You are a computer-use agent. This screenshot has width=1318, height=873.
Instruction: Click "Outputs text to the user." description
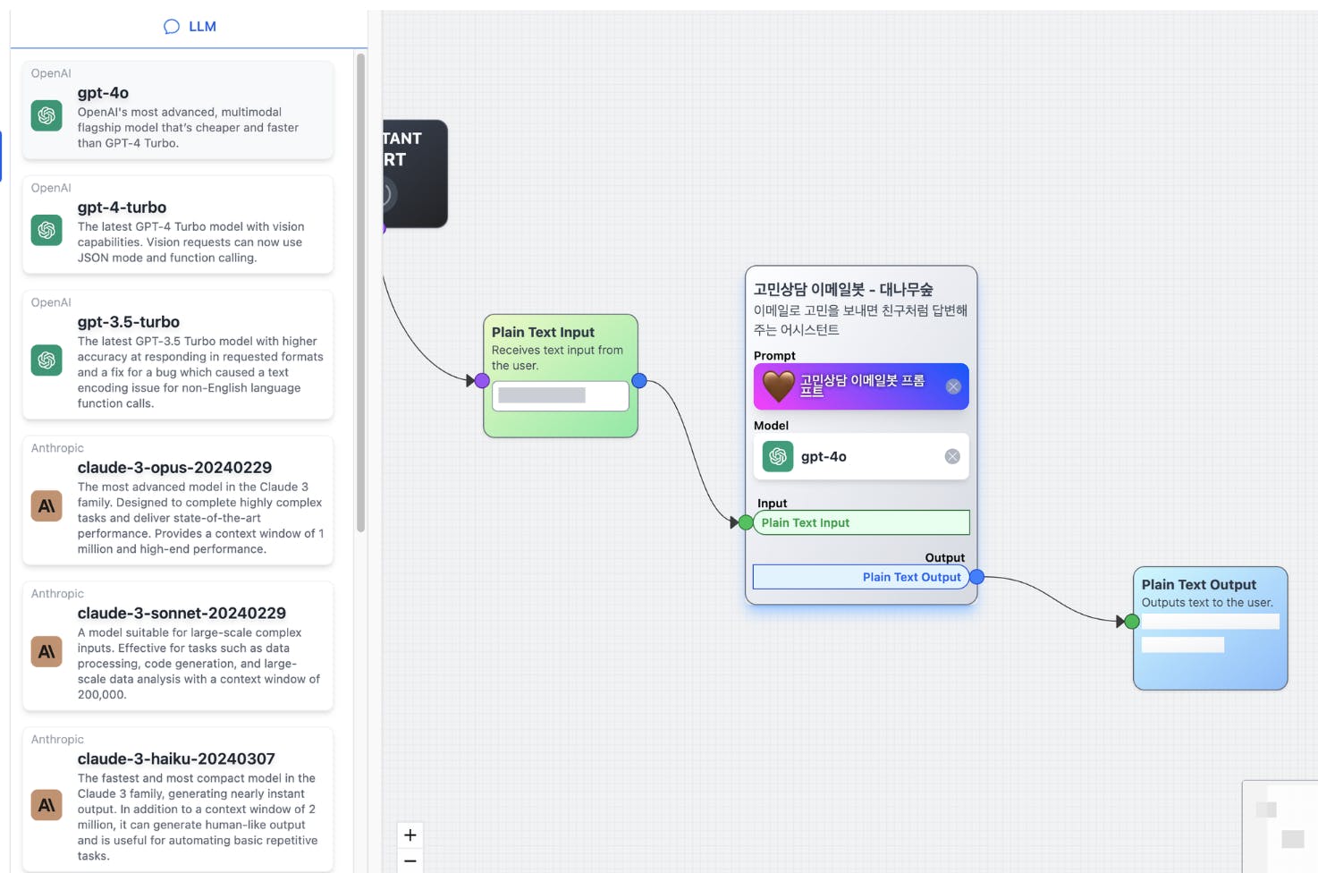coord(1207,603)
